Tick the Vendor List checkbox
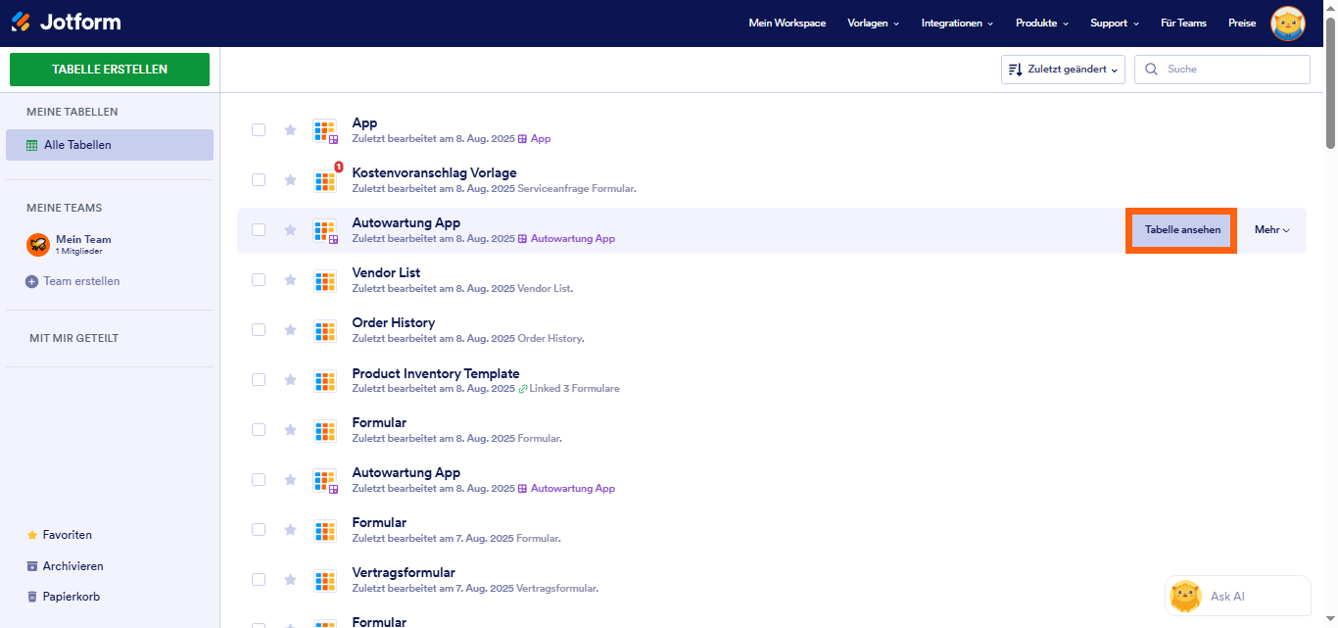Viewport: 1338px width, 628px height. pos(259,279)
